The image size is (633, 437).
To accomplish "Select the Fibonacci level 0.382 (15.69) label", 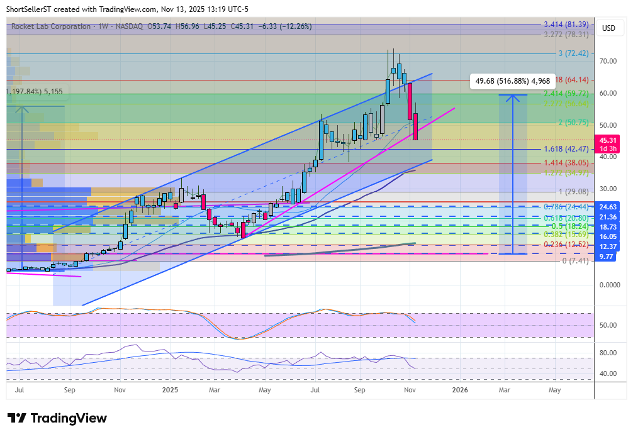I will [566, 235].
